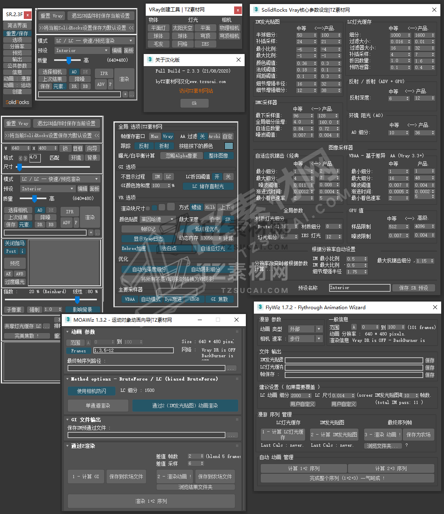444x514 pixels.
Task: Toggle 低线程优先 low thread priority
Action: 207,229
